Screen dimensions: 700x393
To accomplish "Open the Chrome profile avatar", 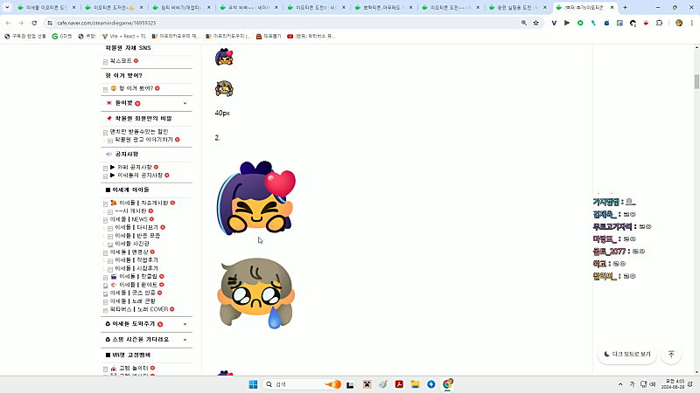I will (679, 23).
